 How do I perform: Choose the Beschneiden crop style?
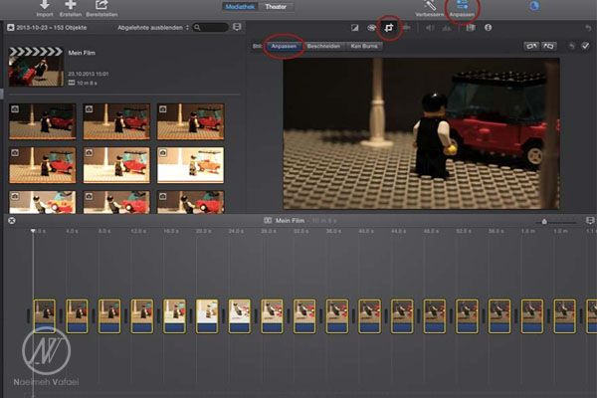point(323,46)
